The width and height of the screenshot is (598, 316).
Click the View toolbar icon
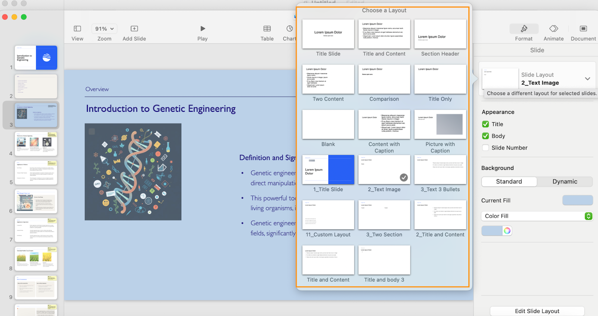pos(77,29)
